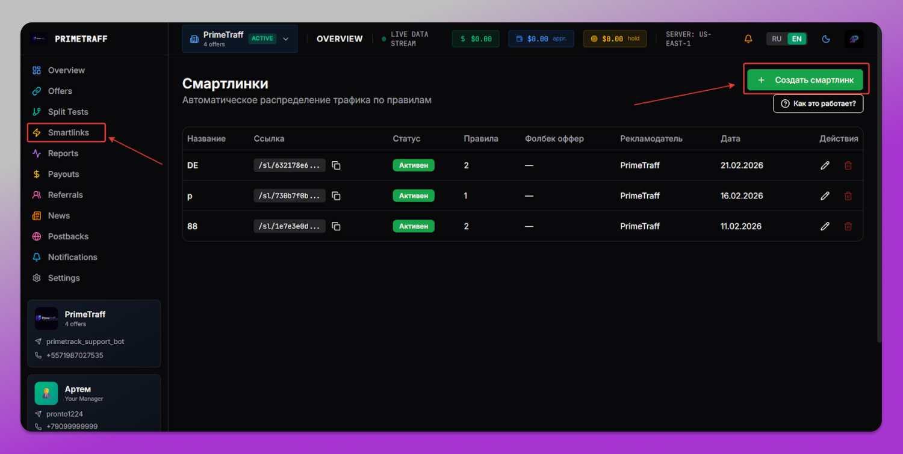Click the Как это работает? button
903x454 pixels.
(818, 103)
